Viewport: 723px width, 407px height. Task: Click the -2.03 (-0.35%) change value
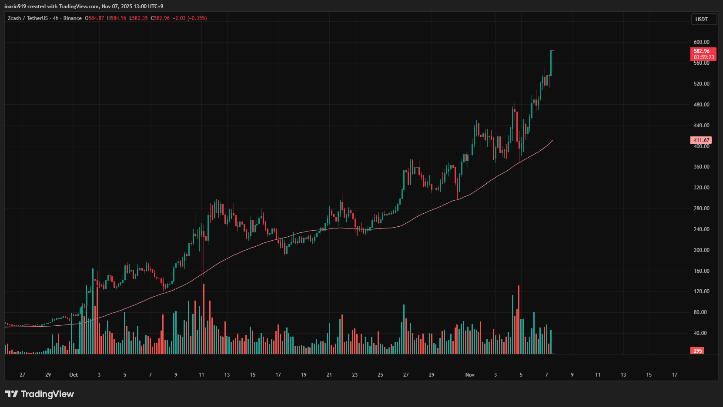click(x=190, y=18)
